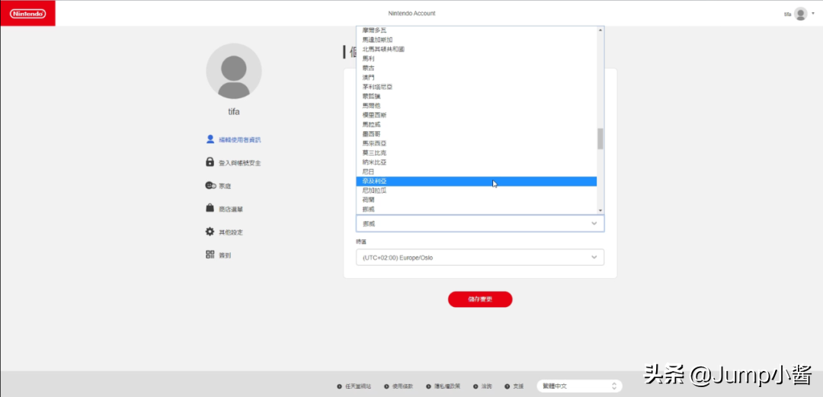Collapse the country dropdown showing 挪威
The image size is (823, 397).
click(x=480, y=223)
